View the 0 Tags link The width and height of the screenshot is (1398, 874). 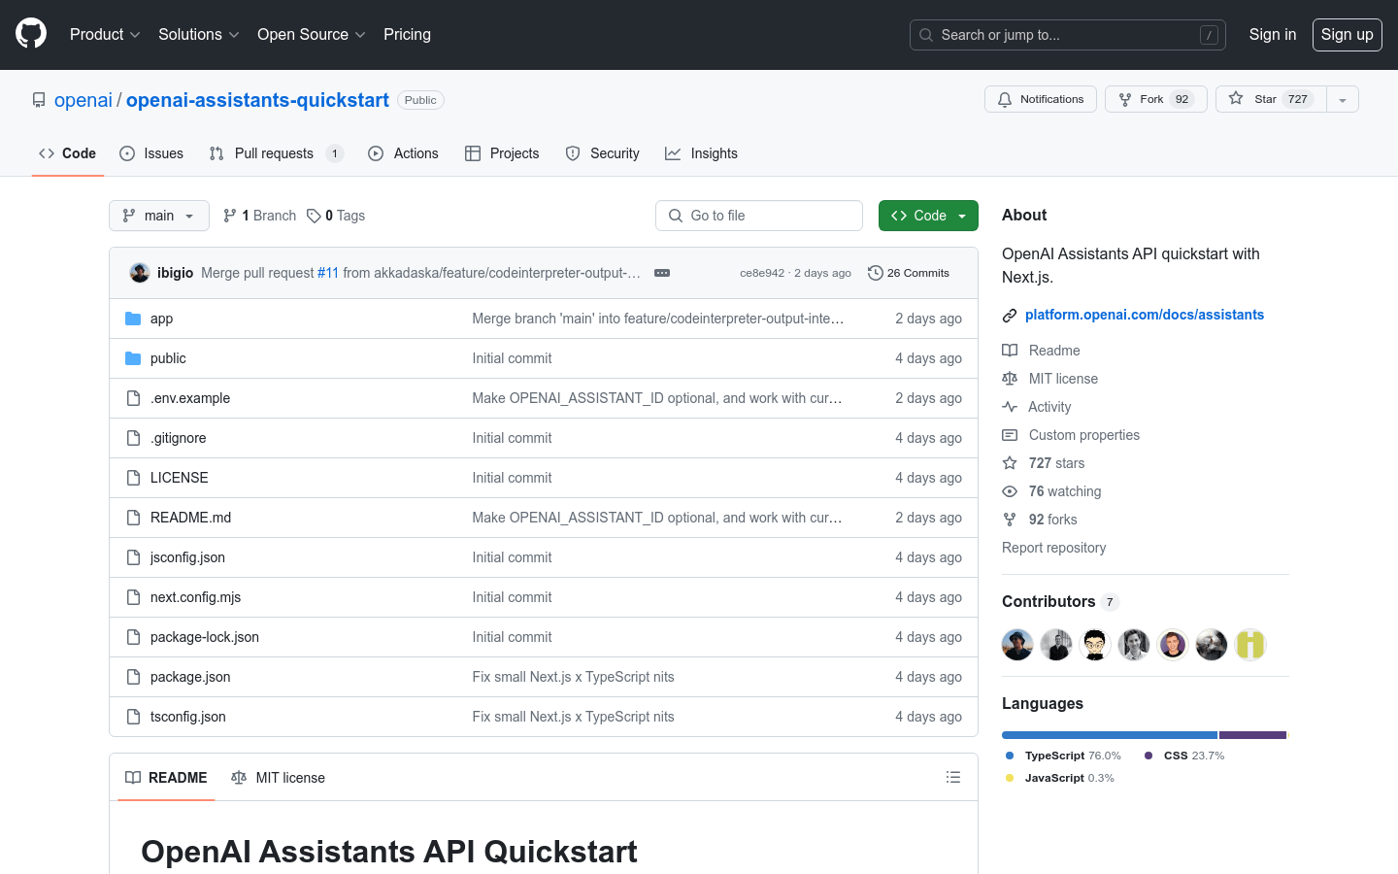tap(336, 216)
